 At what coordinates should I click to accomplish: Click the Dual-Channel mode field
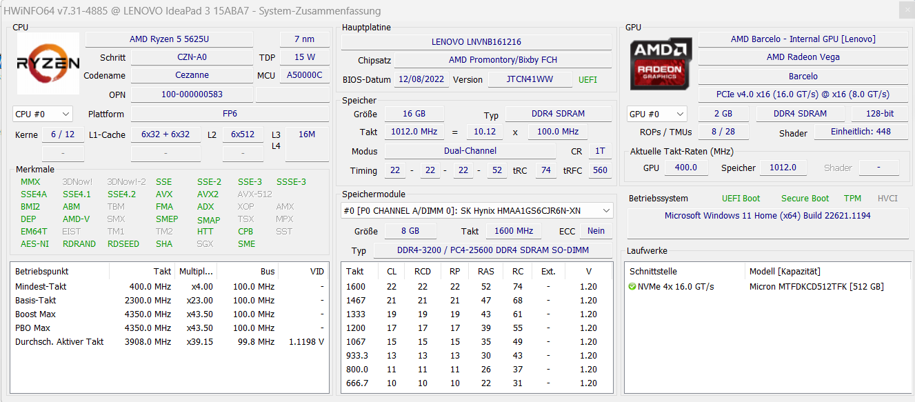point(470,151)
